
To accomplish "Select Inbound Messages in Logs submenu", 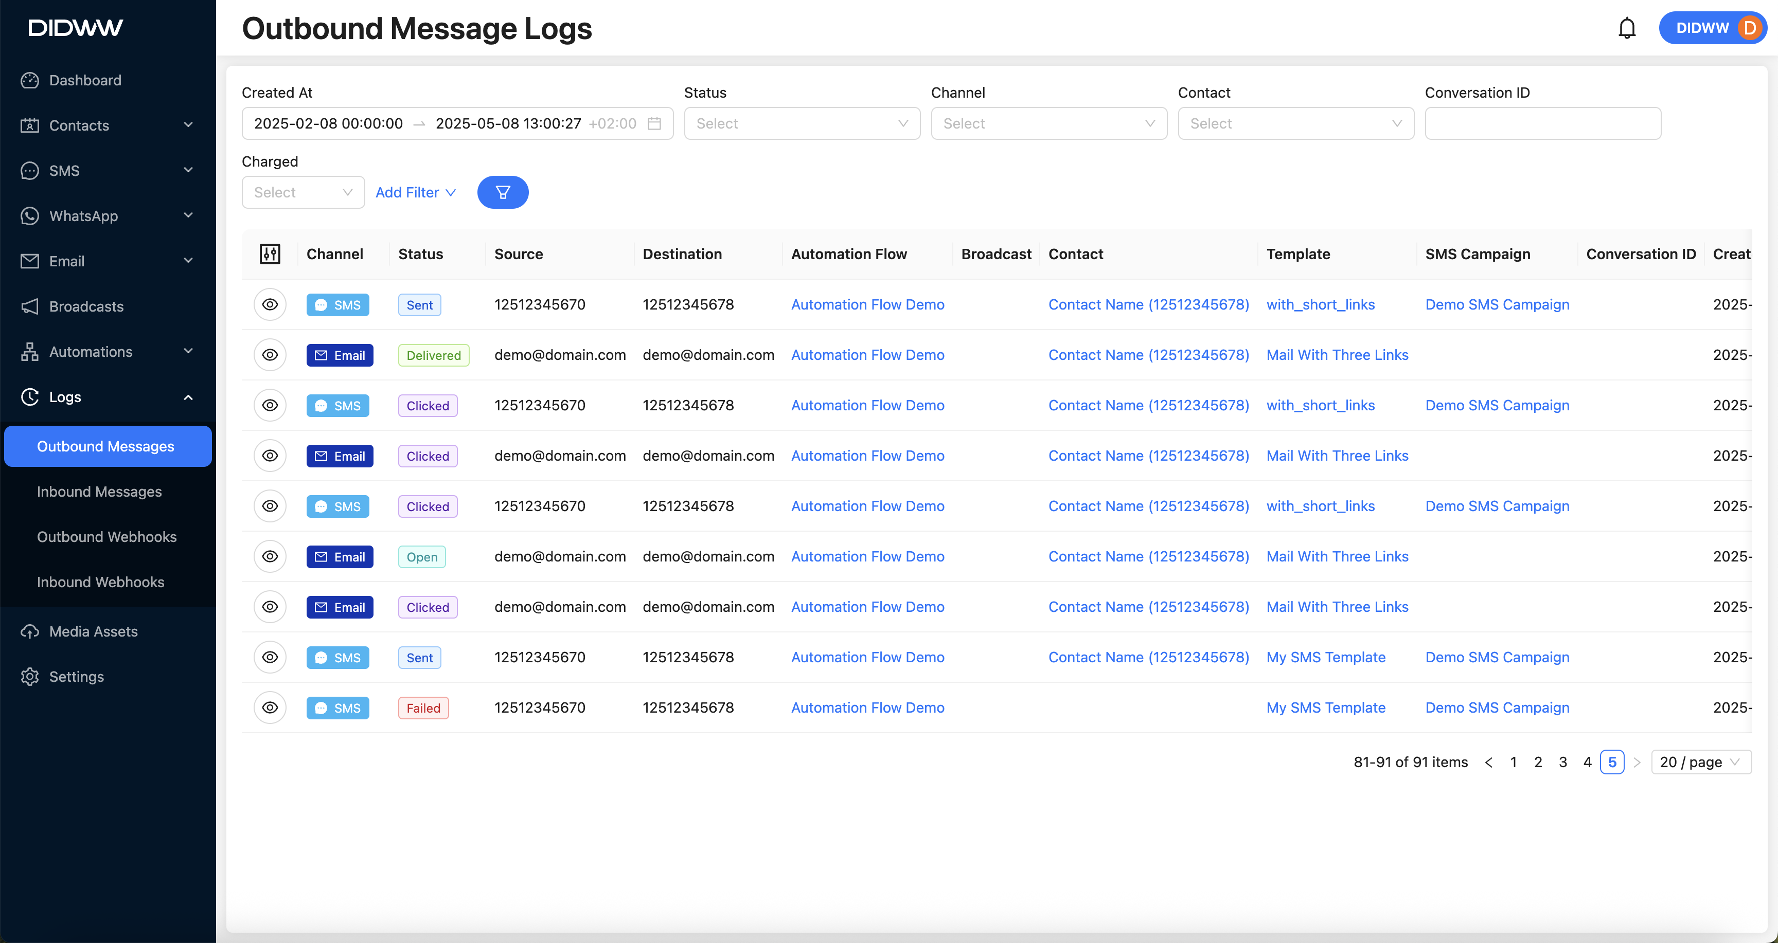I will click(x=99, y=492).
